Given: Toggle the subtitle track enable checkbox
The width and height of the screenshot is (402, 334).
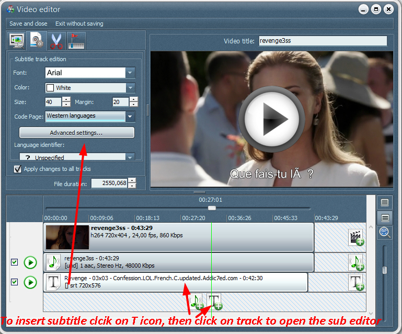Looking at the screenshot, I should 14,282.
